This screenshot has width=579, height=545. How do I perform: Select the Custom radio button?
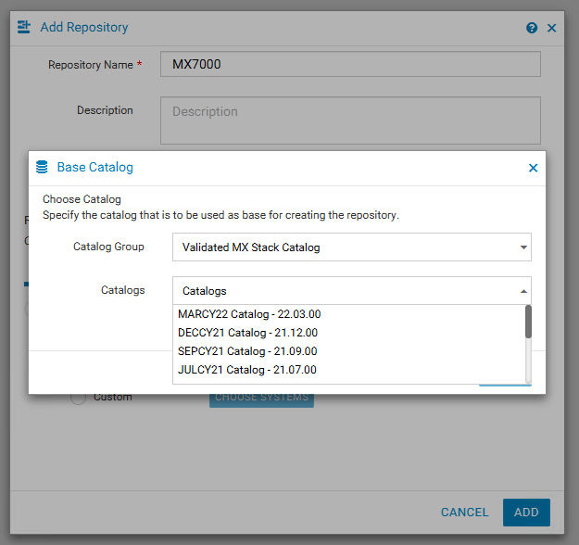pos(79,398)
